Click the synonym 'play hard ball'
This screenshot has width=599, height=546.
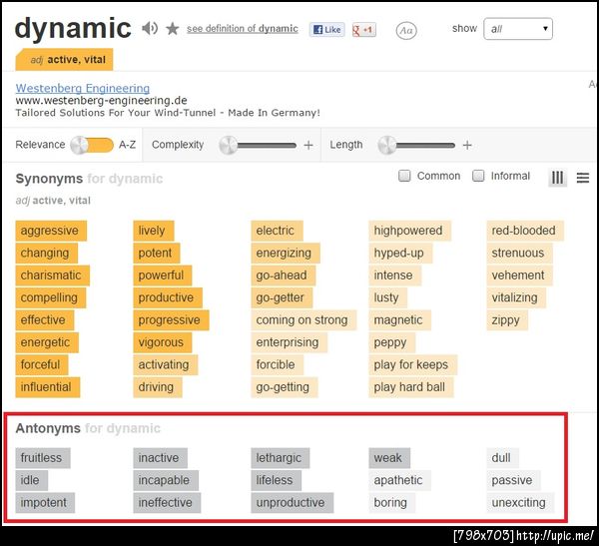tap(411, 387)
